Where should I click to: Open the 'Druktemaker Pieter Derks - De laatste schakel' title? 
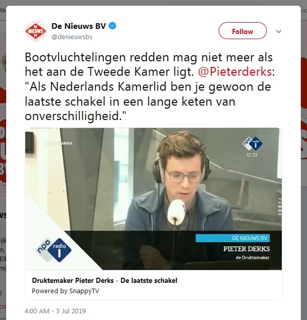104,281
